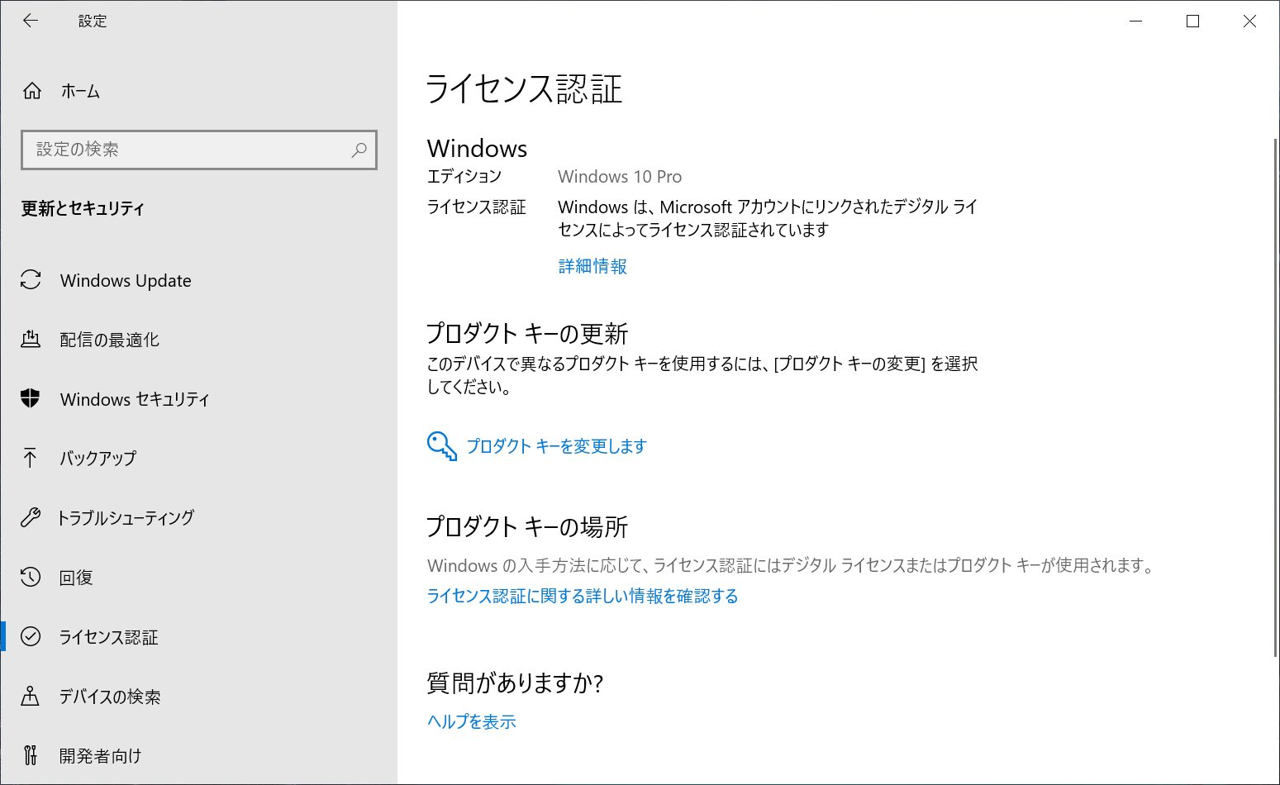Select ライセンス認証 label in sidebar
Screen dimensions: 1280x785
coord(108,637)
